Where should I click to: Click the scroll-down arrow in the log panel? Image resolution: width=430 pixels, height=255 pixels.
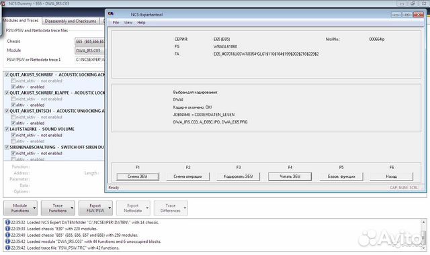[x=423, y=248]
